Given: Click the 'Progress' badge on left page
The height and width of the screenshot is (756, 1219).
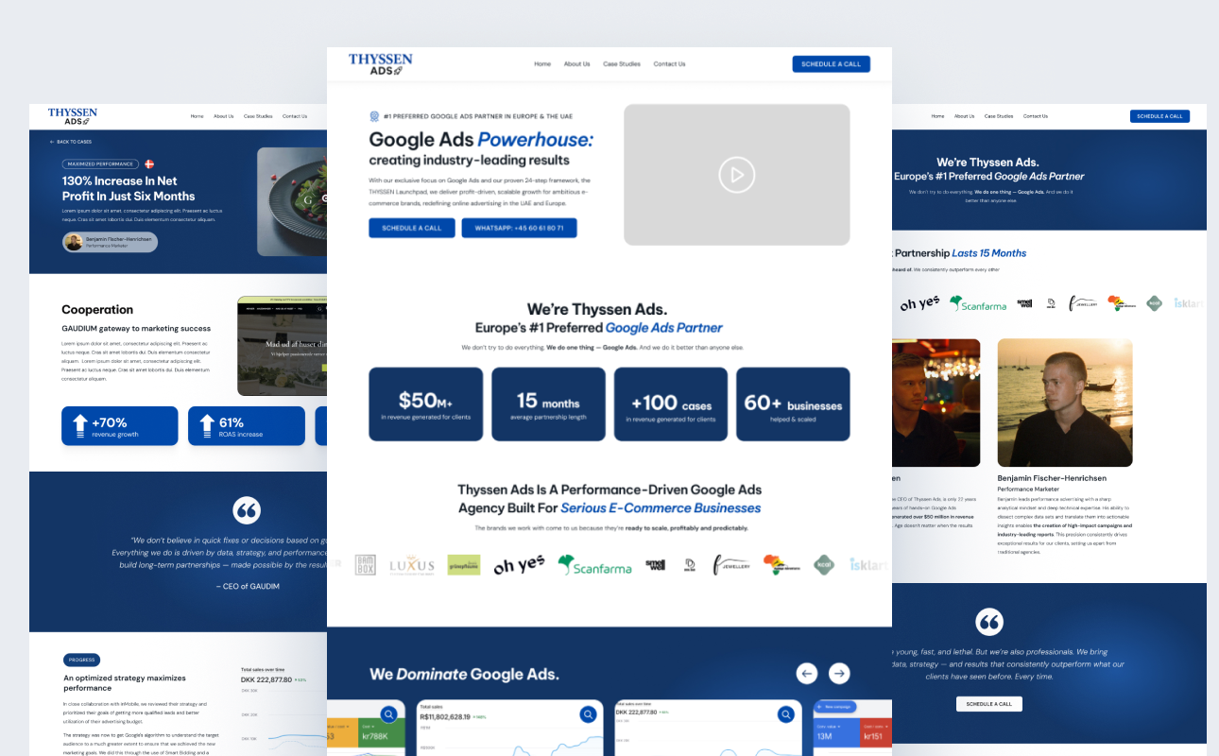Looking at the screenshot, I should coord(81,661).
